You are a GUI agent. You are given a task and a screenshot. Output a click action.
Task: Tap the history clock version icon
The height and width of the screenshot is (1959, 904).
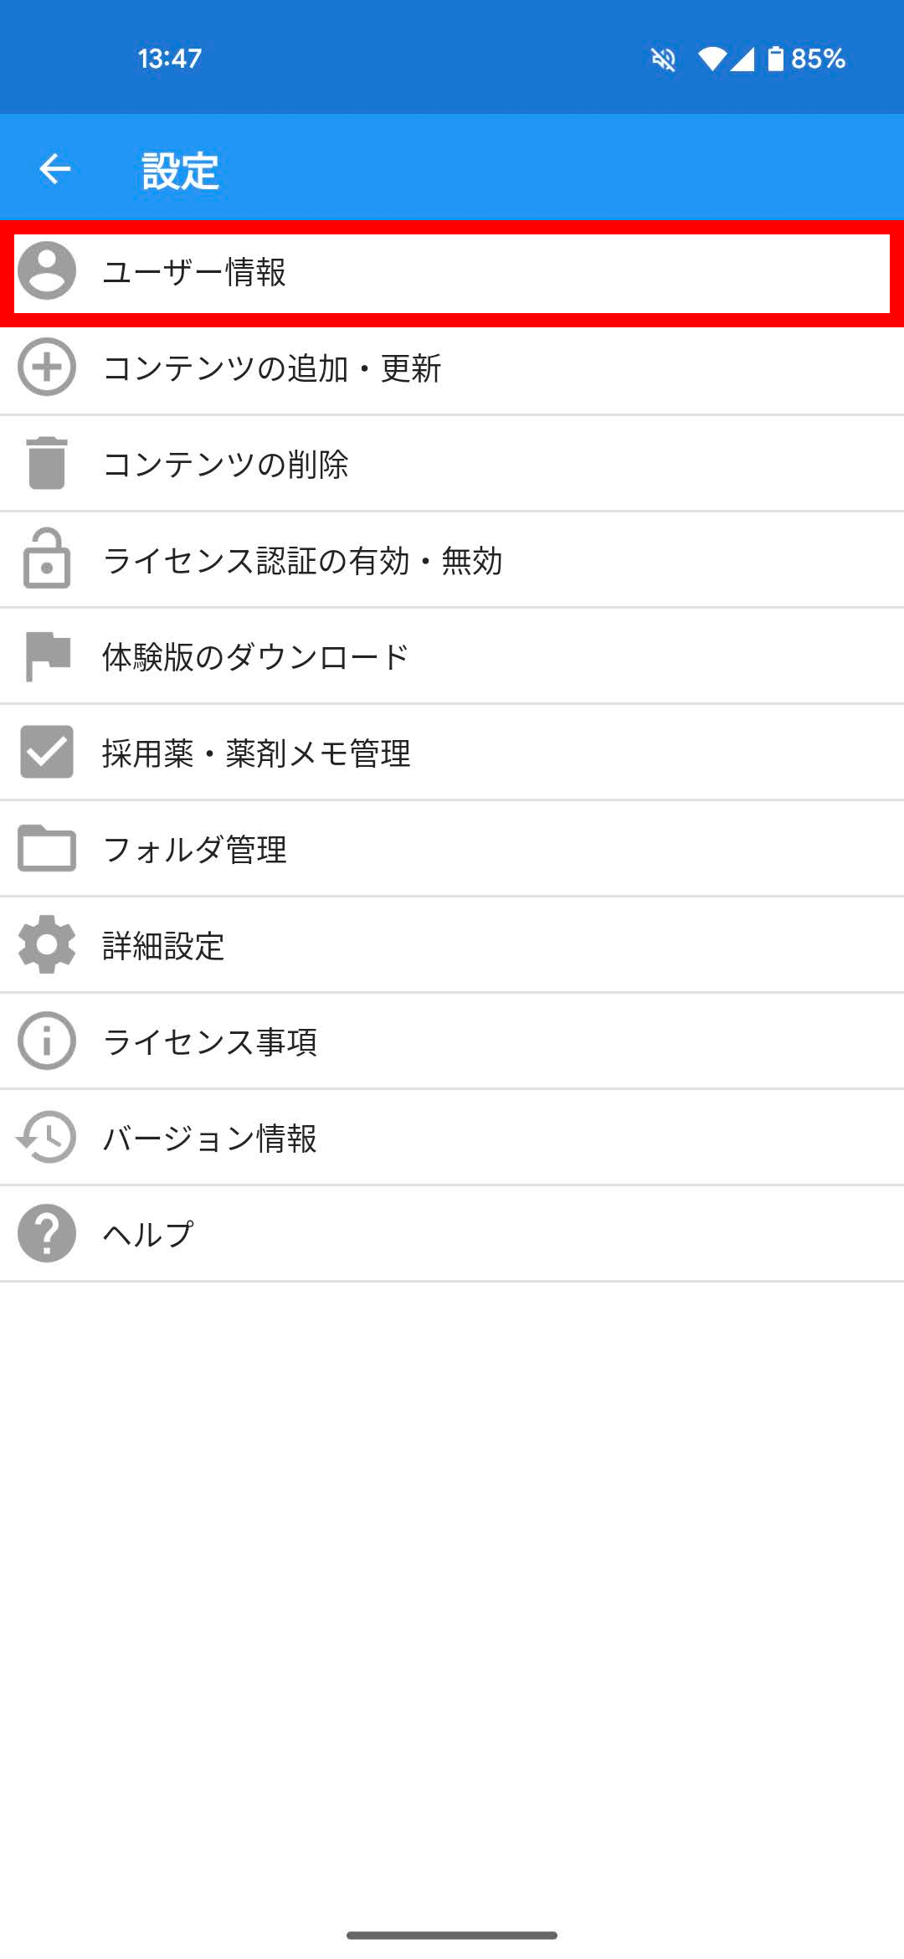[47, 1138]
